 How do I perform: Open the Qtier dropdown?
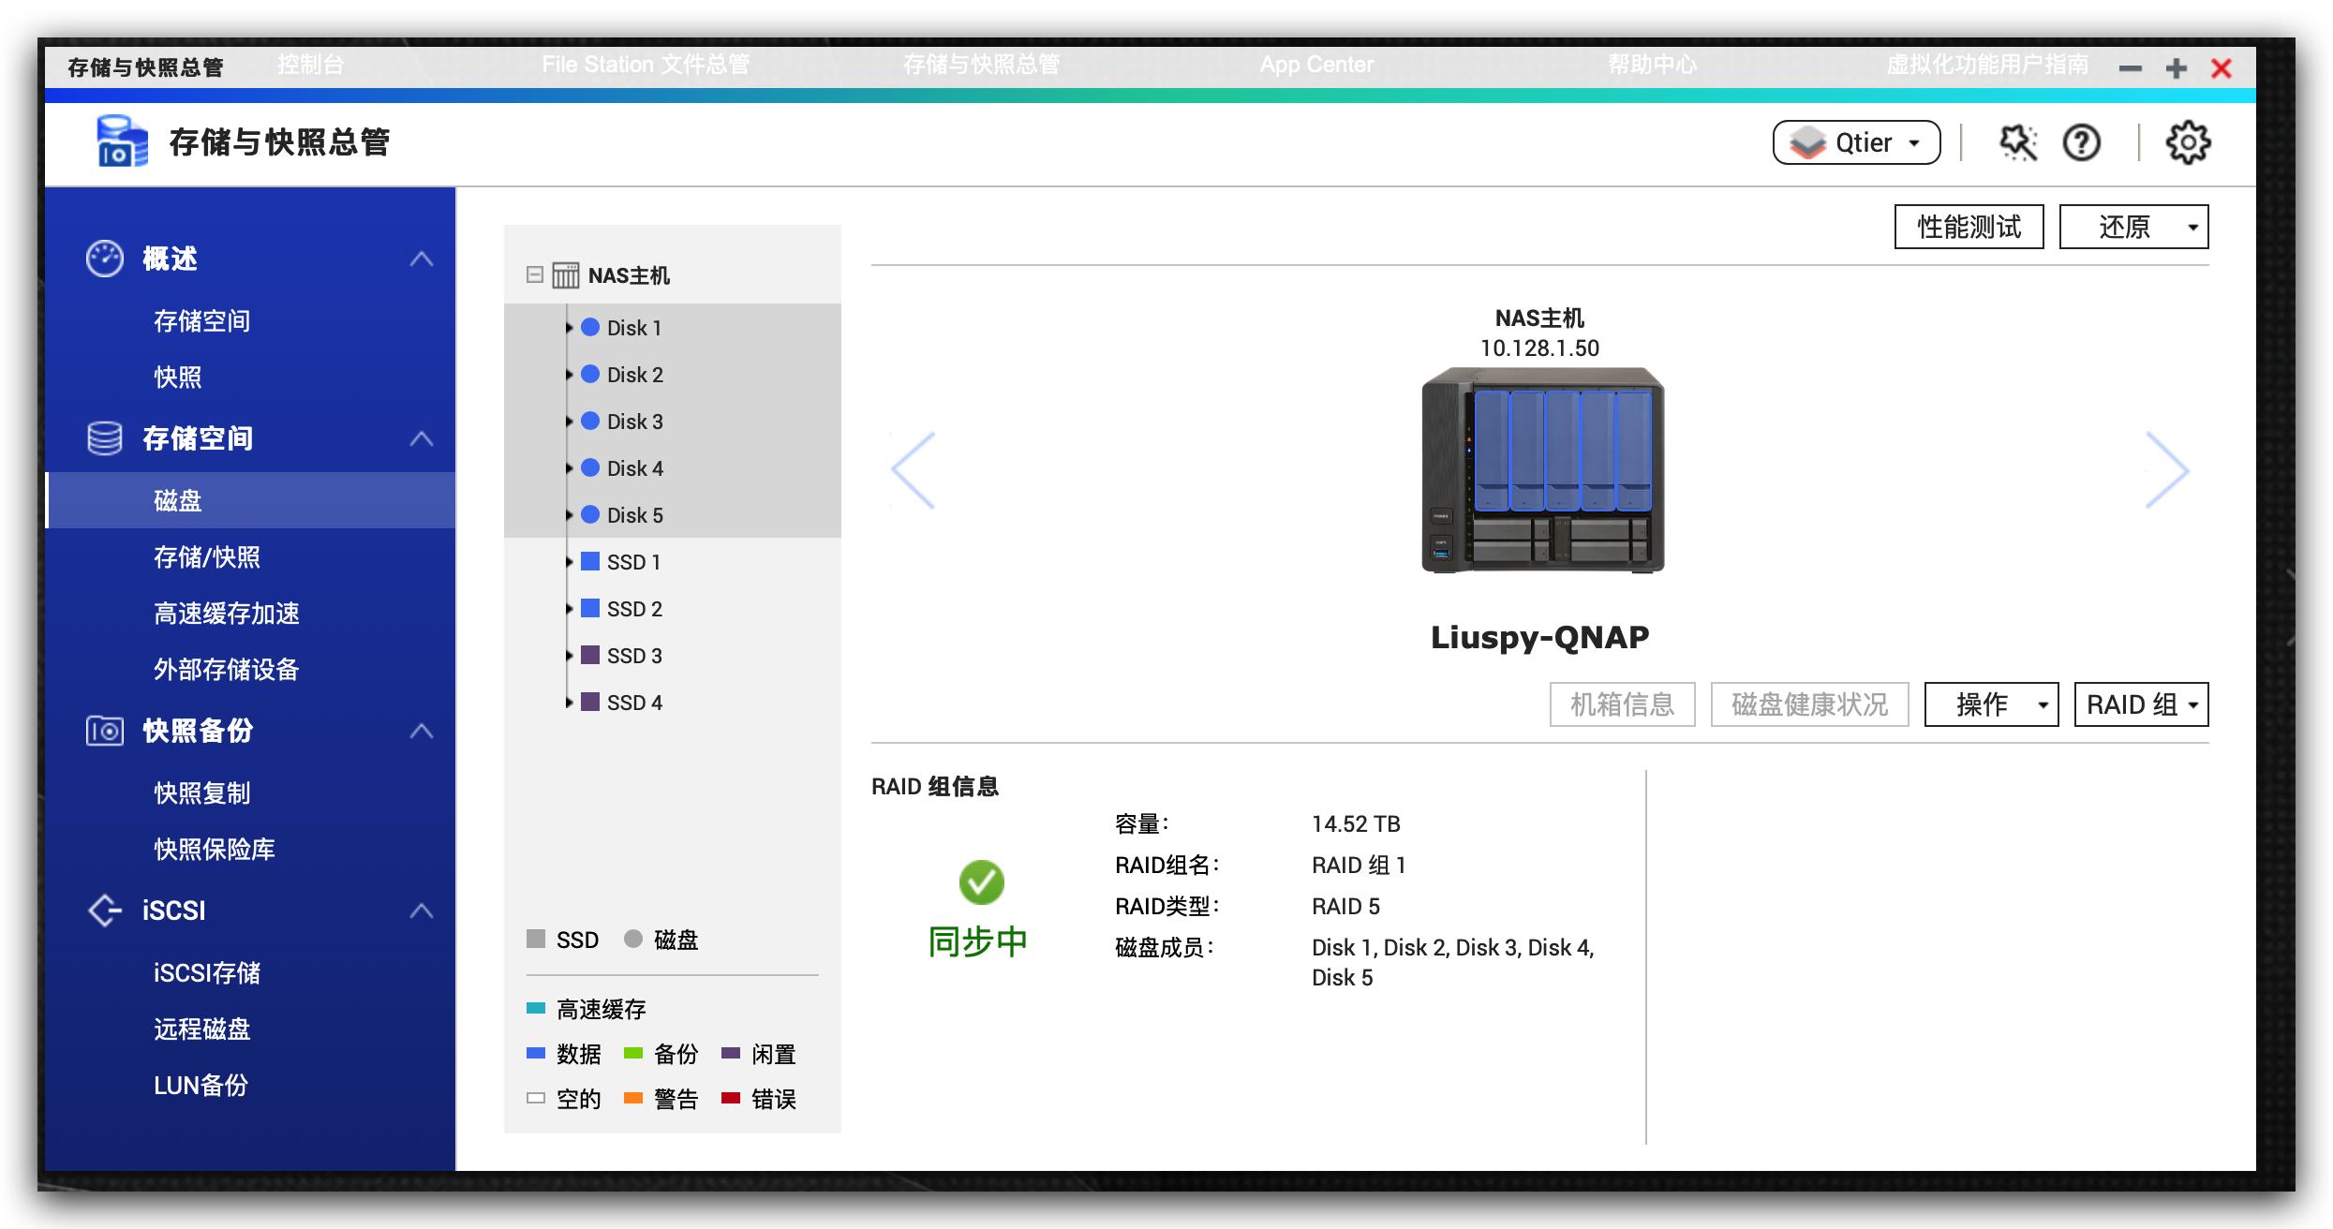pyautogui.click(x=1856, y=143)
